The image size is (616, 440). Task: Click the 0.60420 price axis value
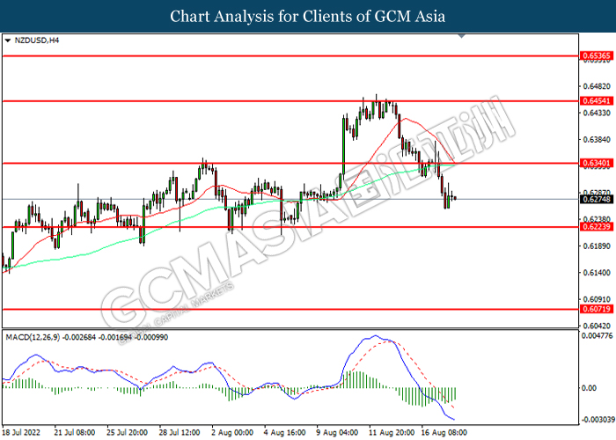point(597,326)
